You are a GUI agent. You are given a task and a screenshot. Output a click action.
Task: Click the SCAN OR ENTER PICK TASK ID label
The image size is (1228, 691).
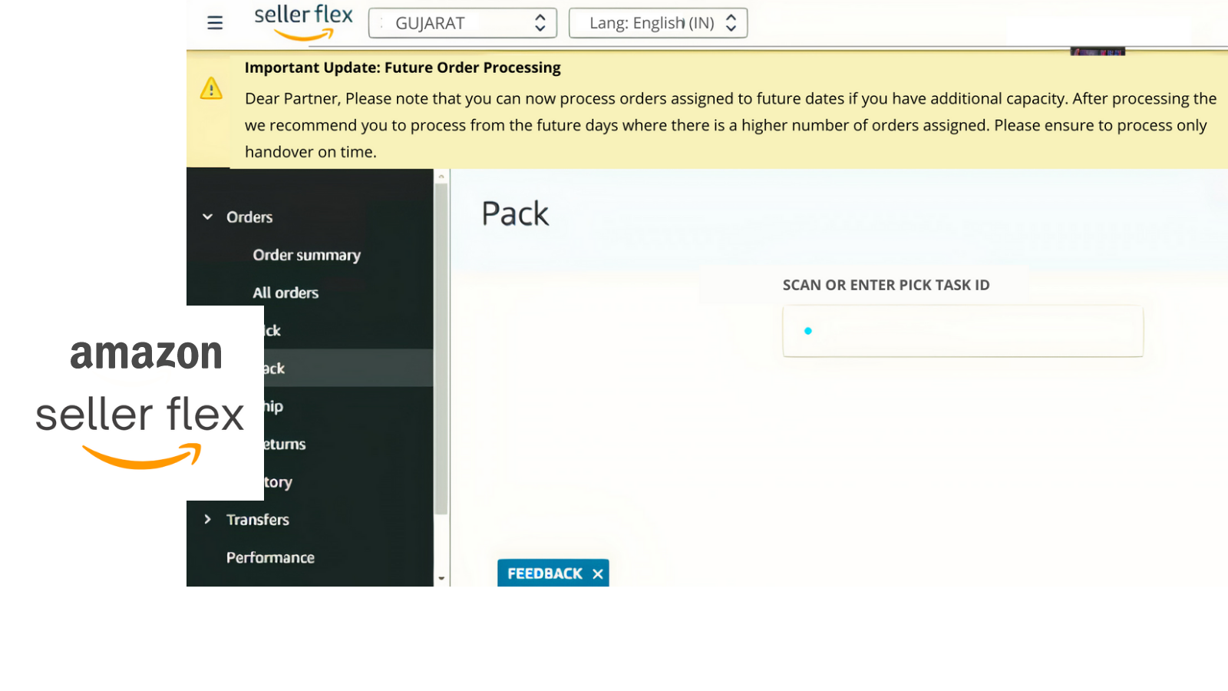(886, 285)
